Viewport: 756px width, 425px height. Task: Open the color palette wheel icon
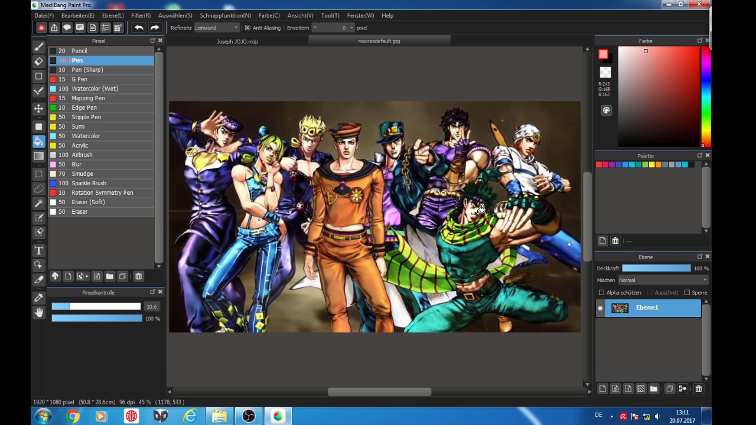[606, 110]
